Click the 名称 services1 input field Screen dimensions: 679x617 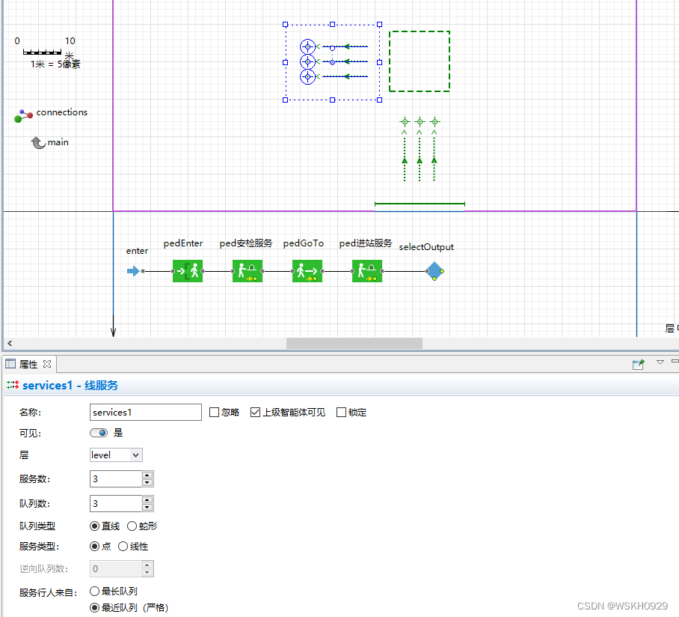[x=146, y=412]
